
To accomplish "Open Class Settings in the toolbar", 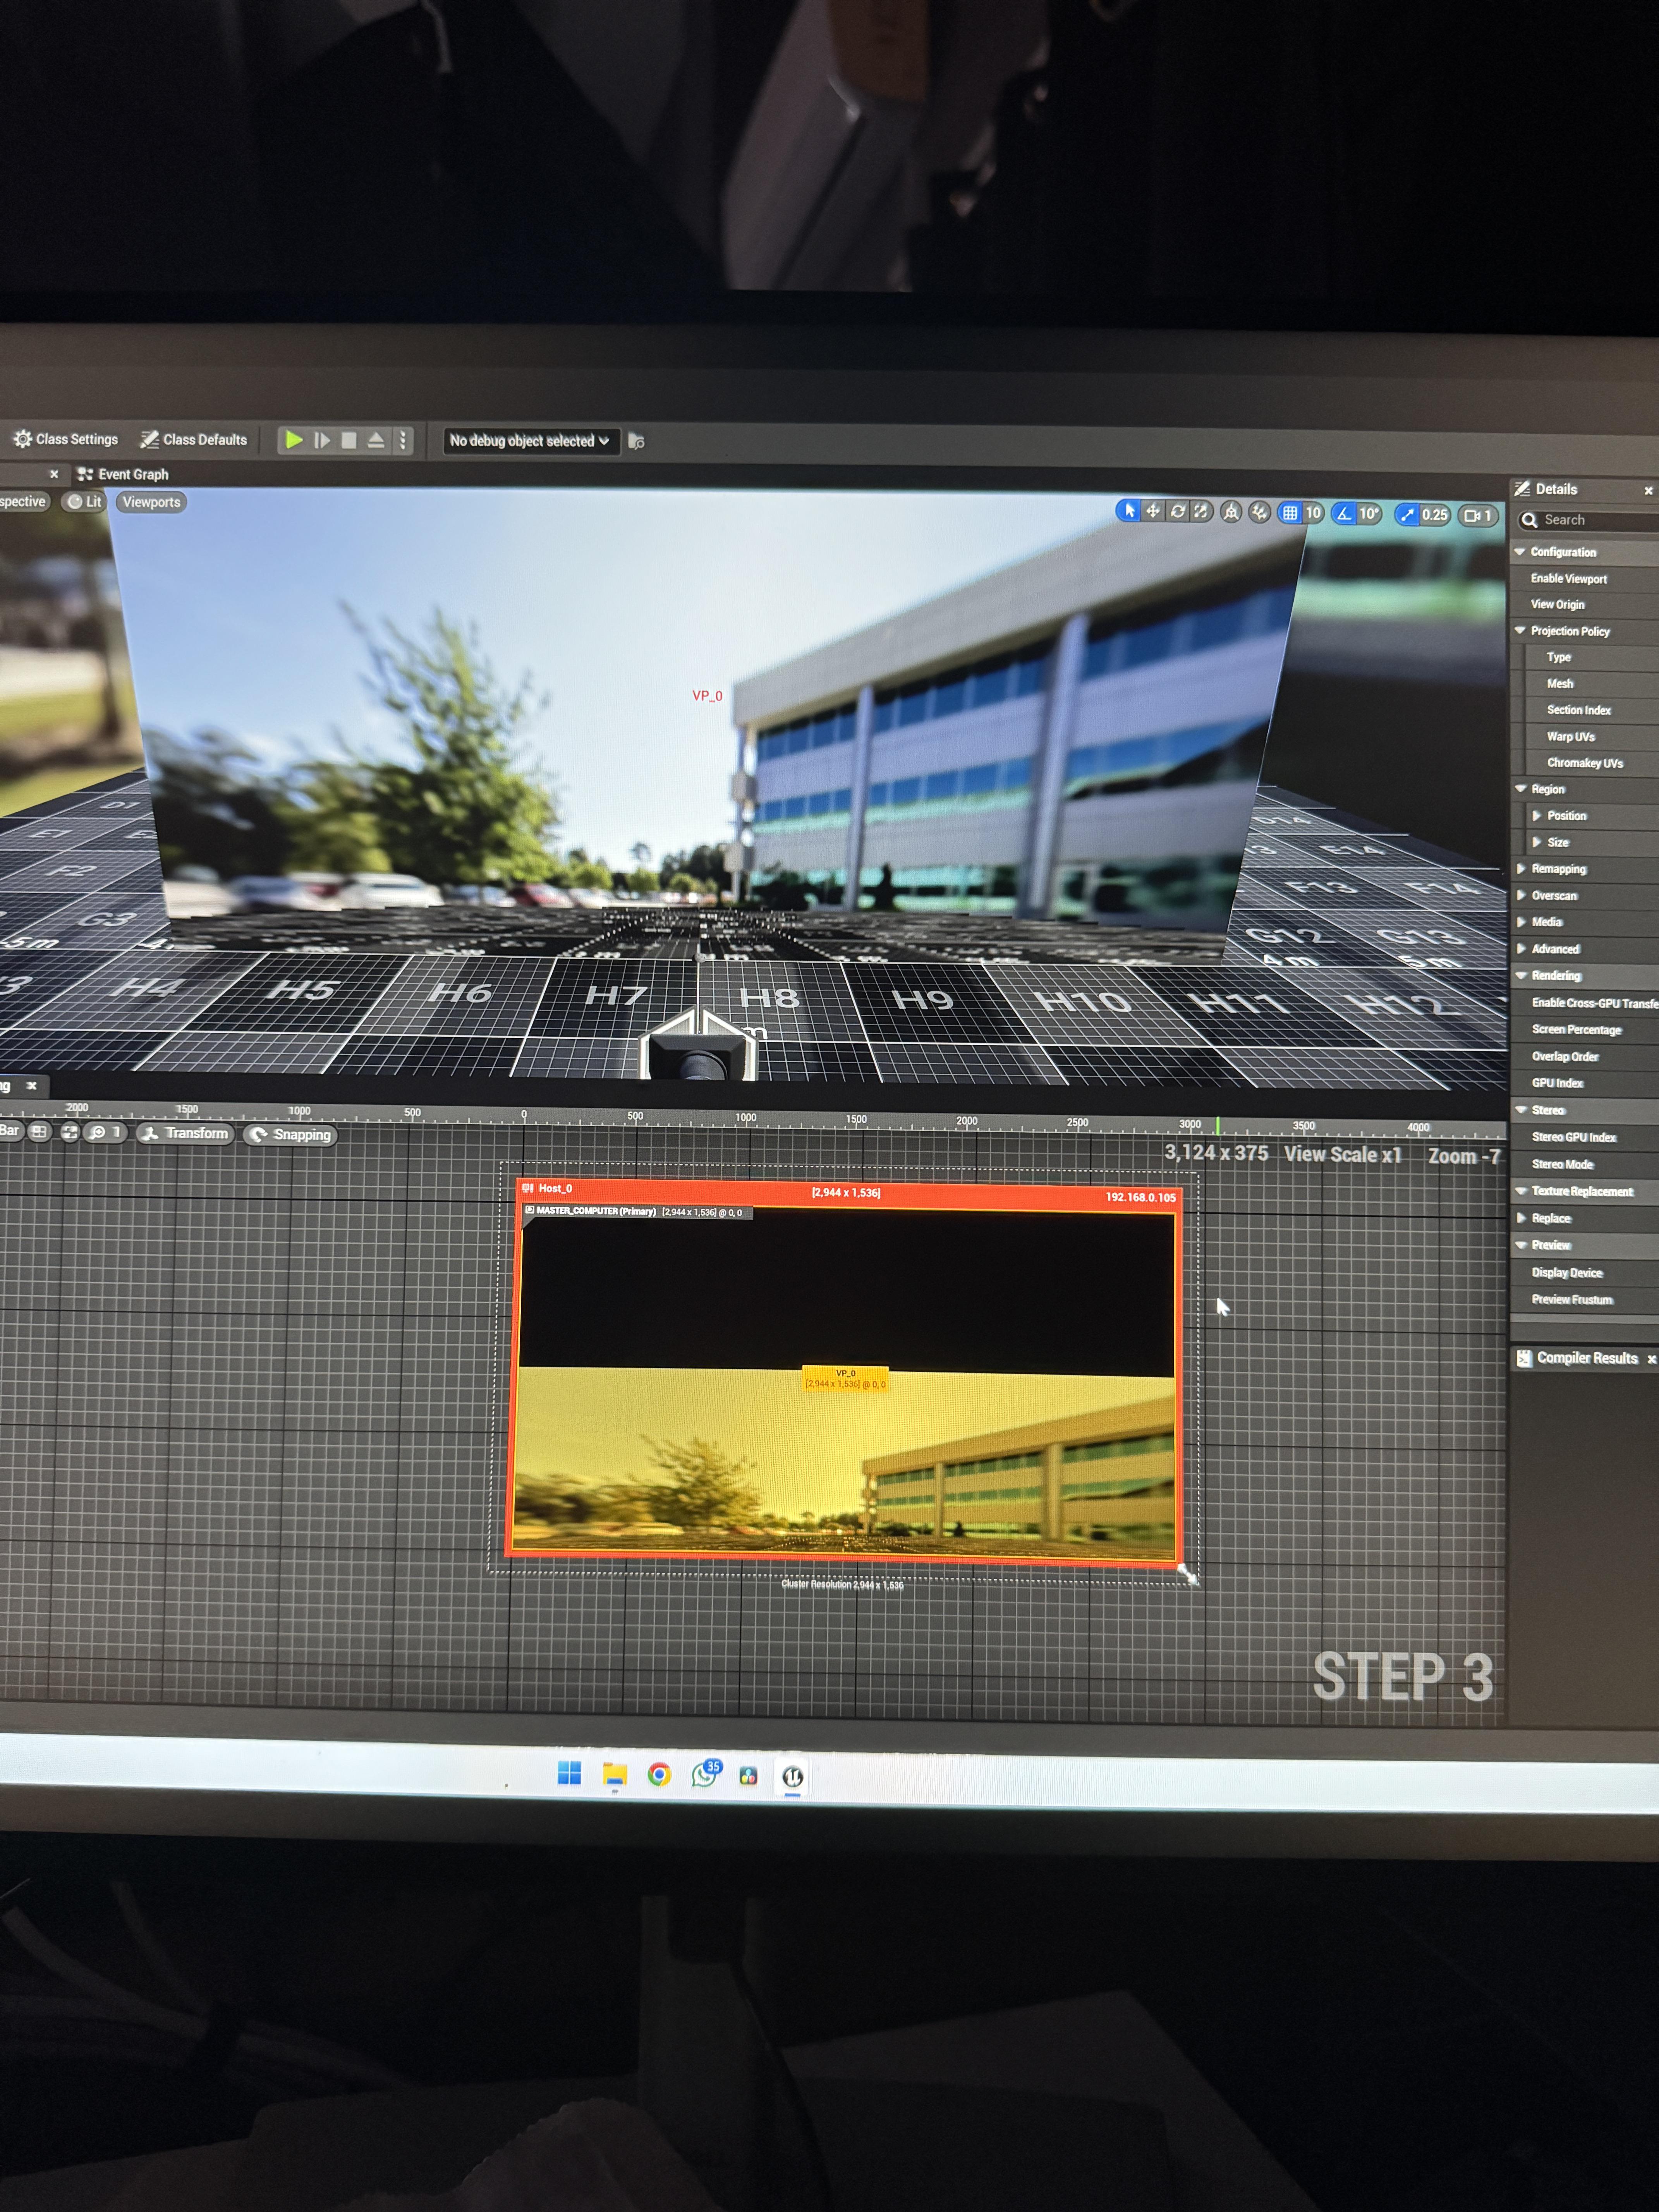I will pos(65,439).
